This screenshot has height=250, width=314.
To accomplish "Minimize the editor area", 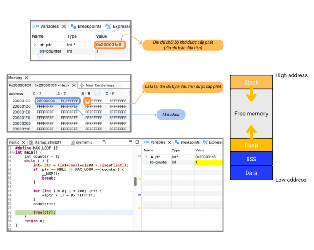I will pos(130,141).
